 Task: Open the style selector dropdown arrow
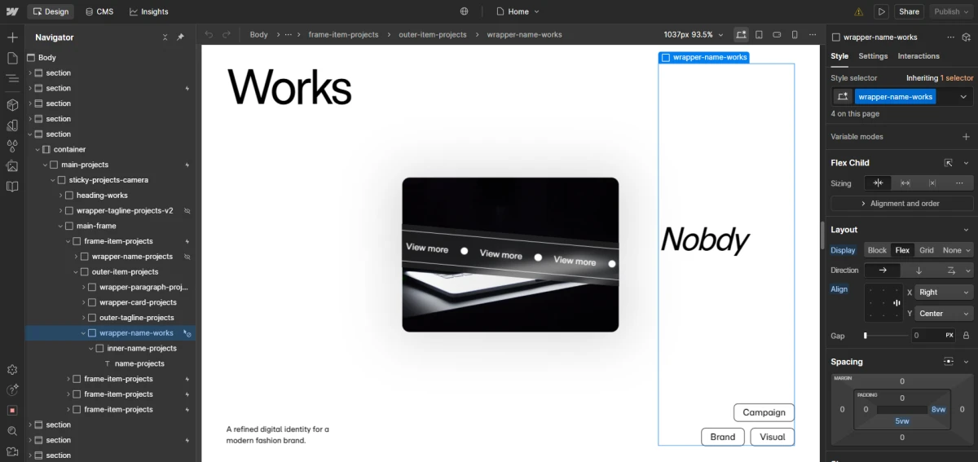(x=963, y=97)
